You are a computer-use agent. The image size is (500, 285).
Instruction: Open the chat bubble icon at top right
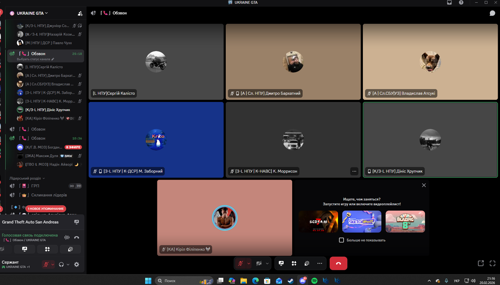click(492, 13)
